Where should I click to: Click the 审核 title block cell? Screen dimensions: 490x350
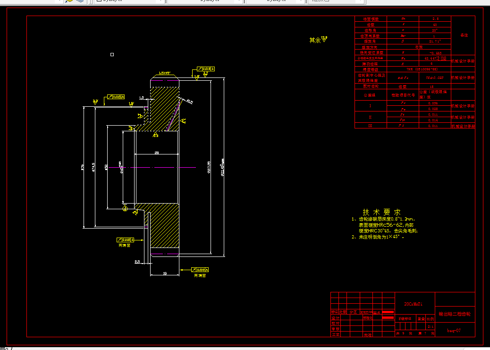coord(335,329)
